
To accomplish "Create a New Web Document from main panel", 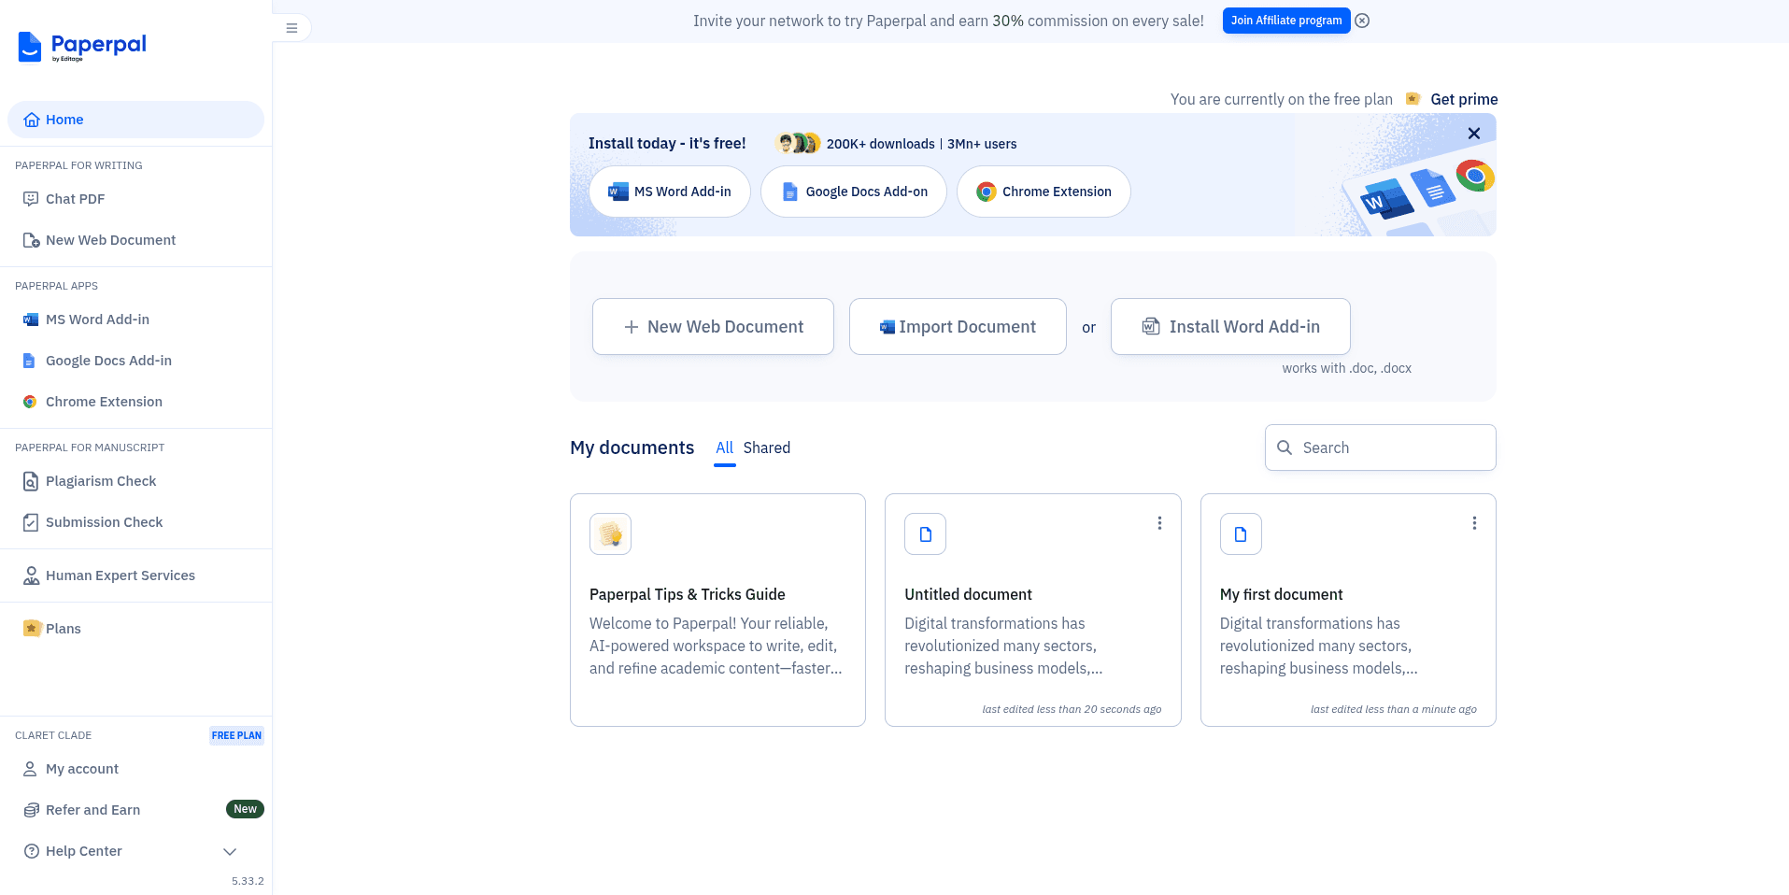I will click(713, 327).
